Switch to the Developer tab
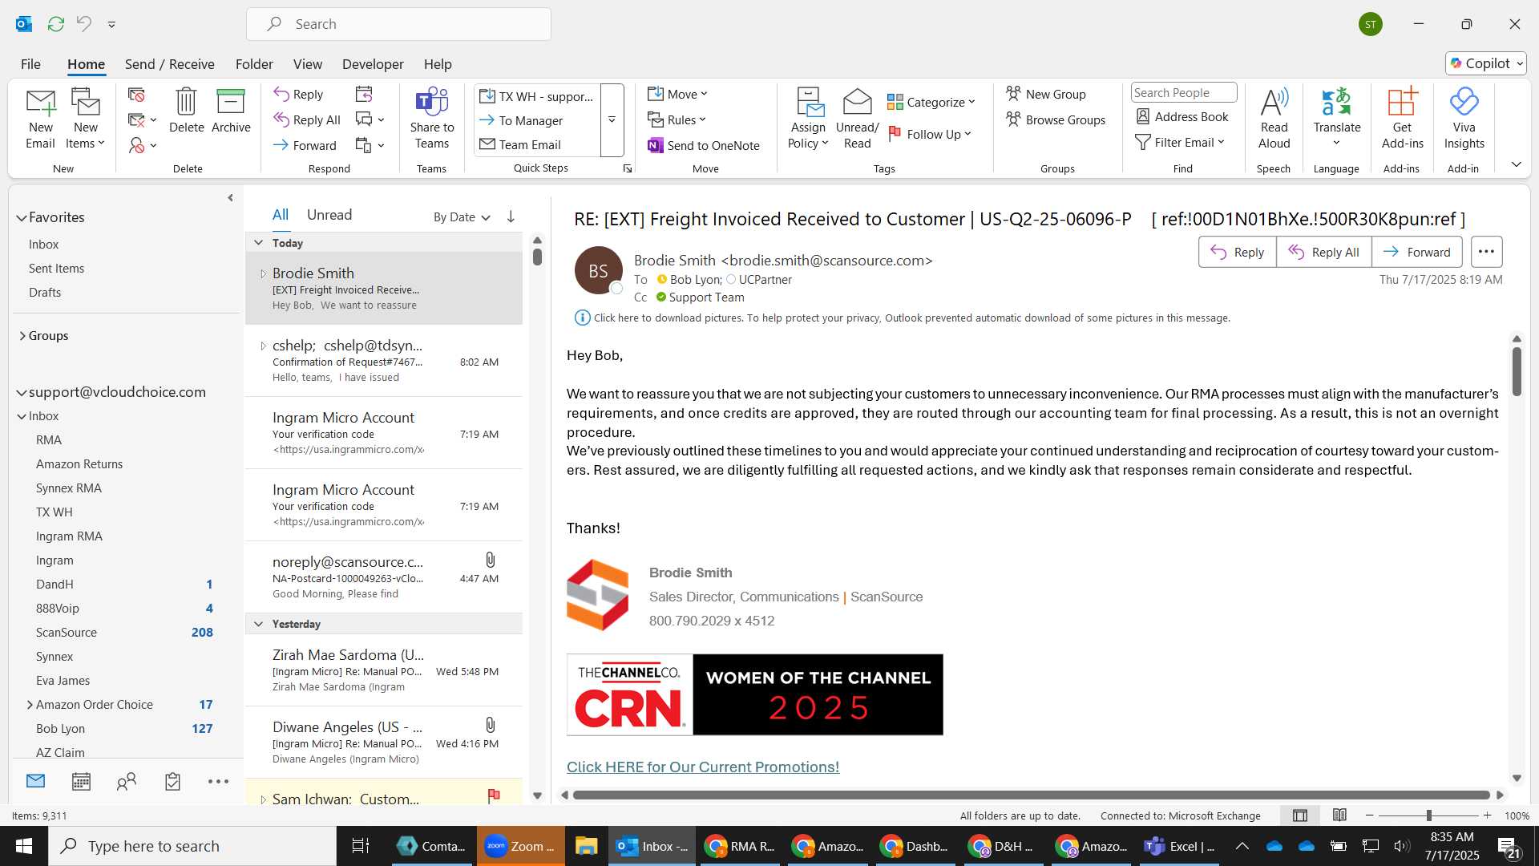Screen dimensions: 1539x866 (373, 64)
